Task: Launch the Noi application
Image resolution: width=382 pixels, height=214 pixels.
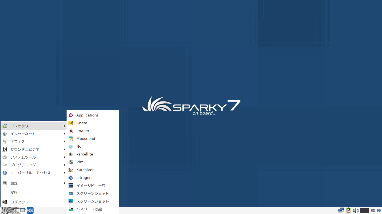Action: tap(93, 146)
